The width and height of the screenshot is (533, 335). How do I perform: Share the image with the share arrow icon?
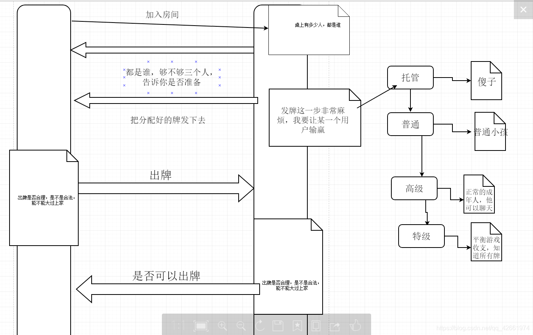tap(335, 326)
